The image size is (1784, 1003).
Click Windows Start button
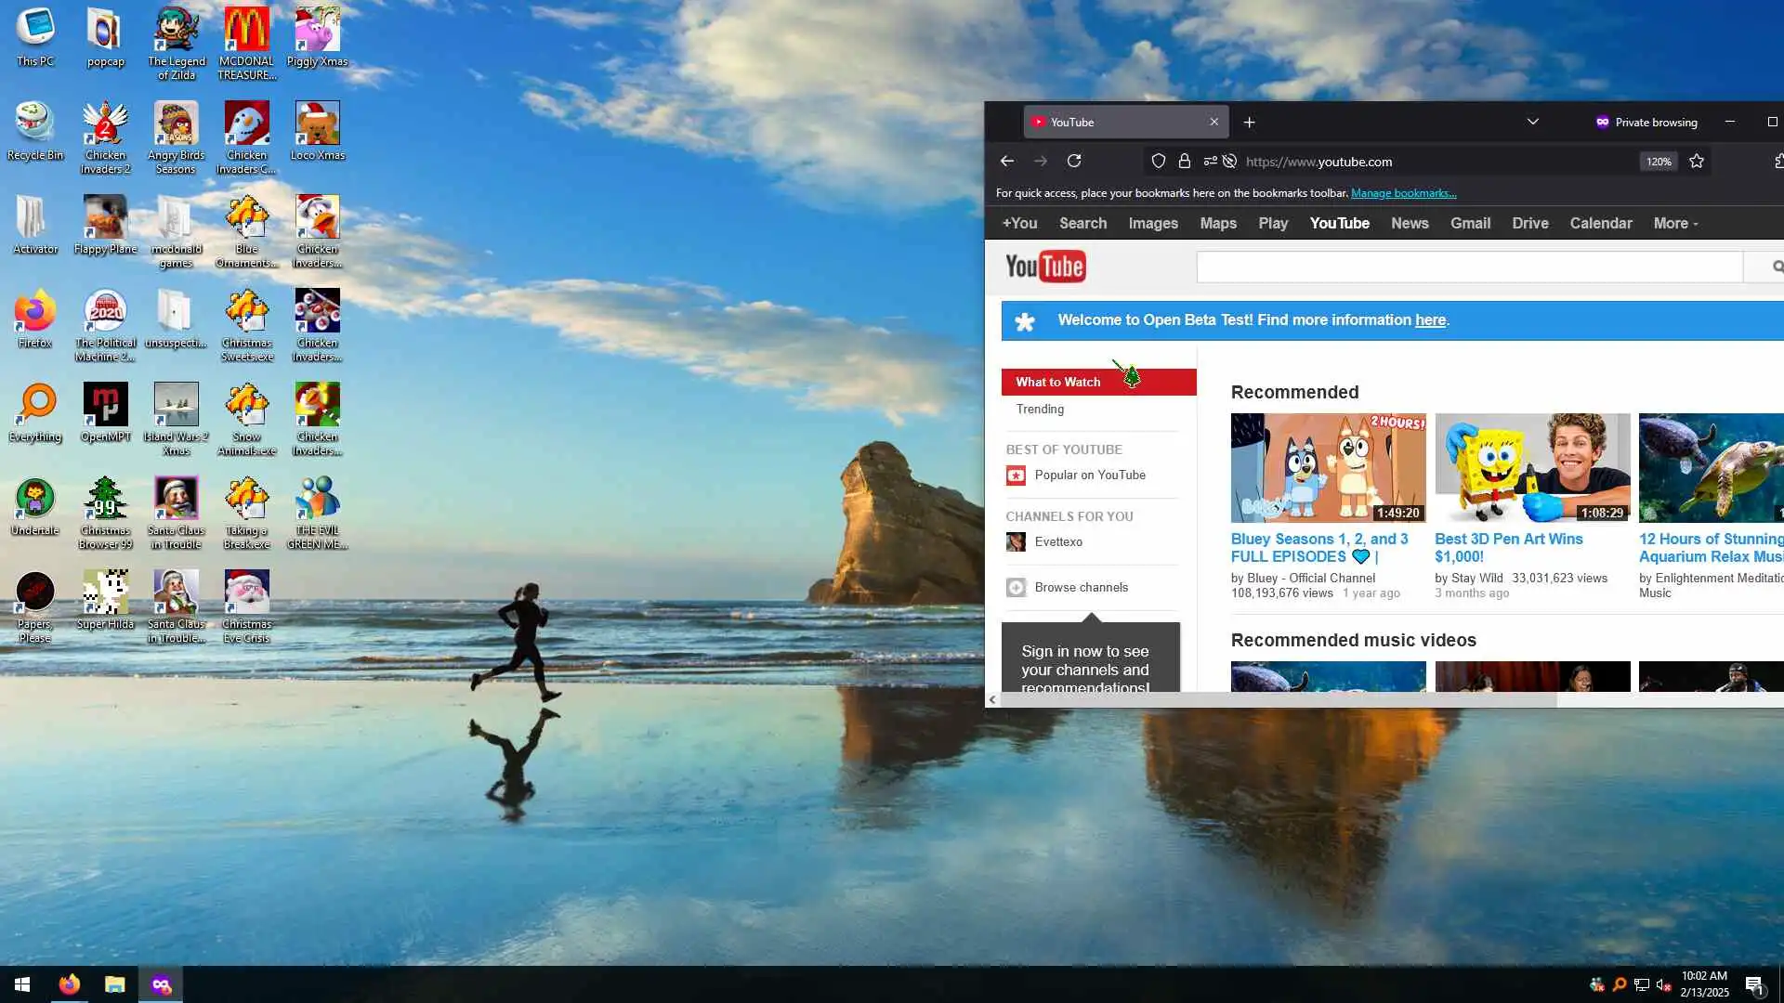[22, 984]
